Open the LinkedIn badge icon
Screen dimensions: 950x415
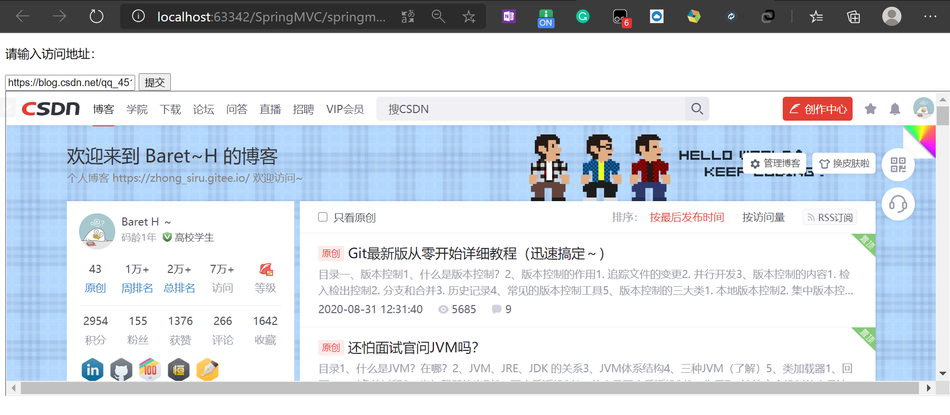[x=92, y=370]
